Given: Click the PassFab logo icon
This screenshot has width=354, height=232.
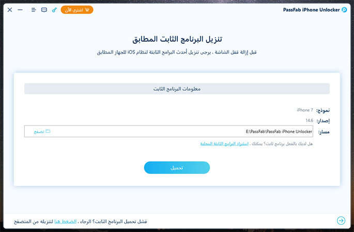Looking at the screenshot, I should tap(344, 10).
